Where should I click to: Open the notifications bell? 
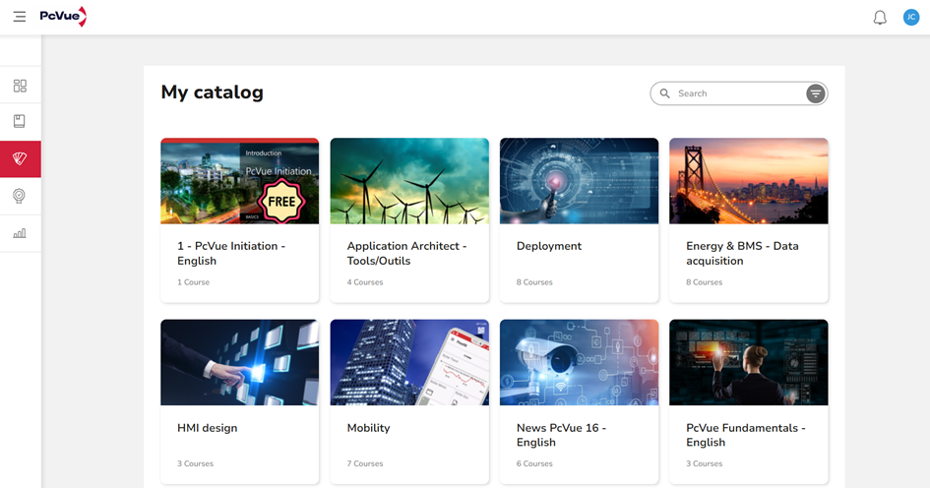tap(880, 18)
